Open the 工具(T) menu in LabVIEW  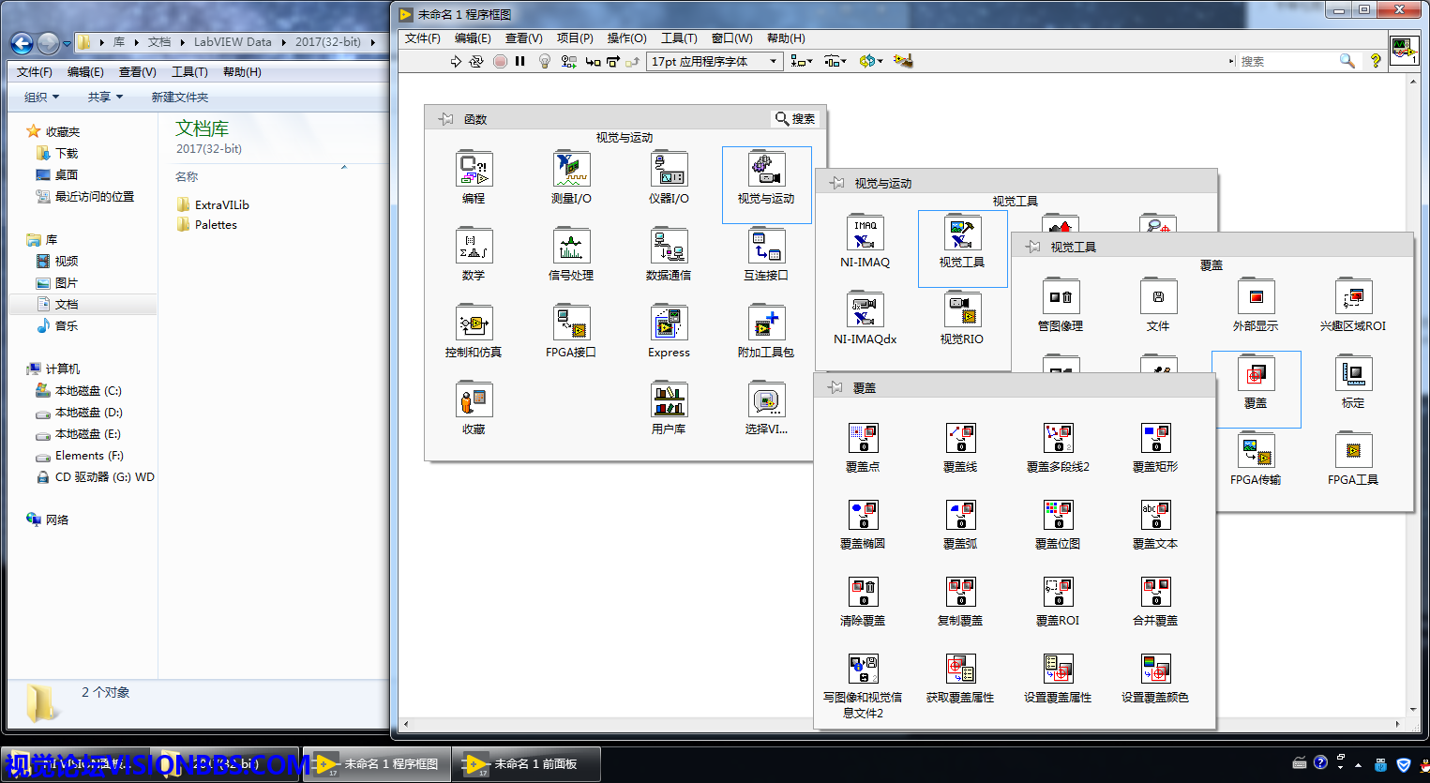[x=678, y=38]
